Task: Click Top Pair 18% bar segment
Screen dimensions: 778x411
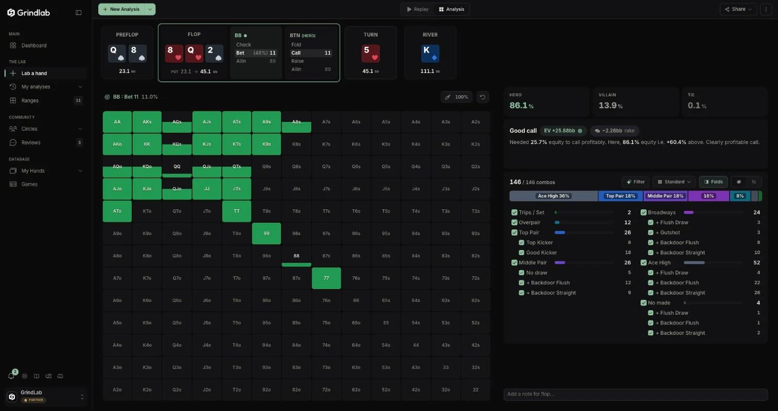Action: pos(621,196)
